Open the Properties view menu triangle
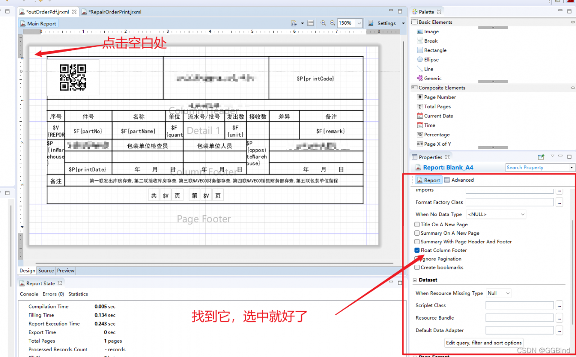 553,156
